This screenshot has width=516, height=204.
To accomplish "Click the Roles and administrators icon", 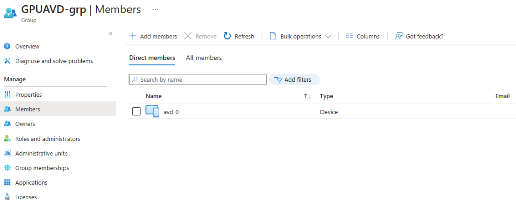I will click(x=7, y=139).
